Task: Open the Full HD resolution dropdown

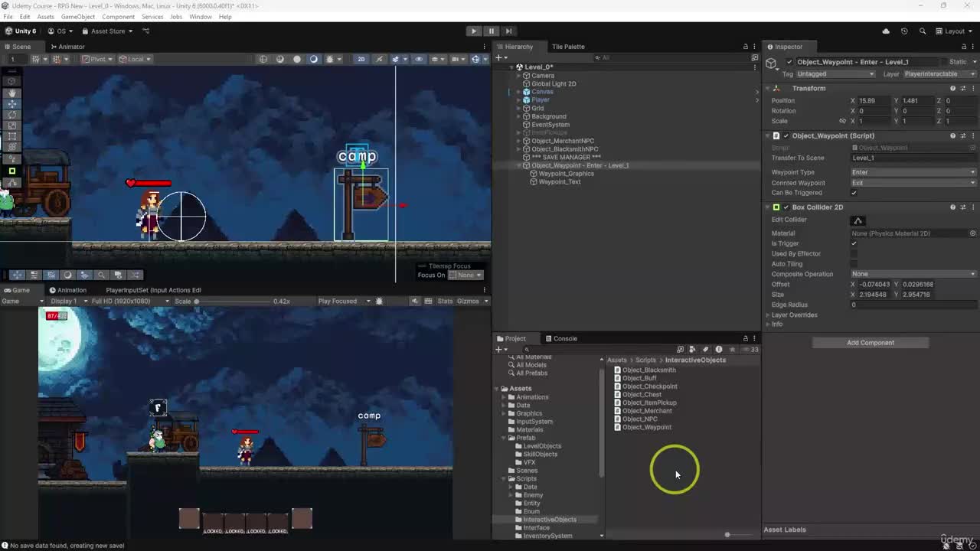Action: (131, 302)
